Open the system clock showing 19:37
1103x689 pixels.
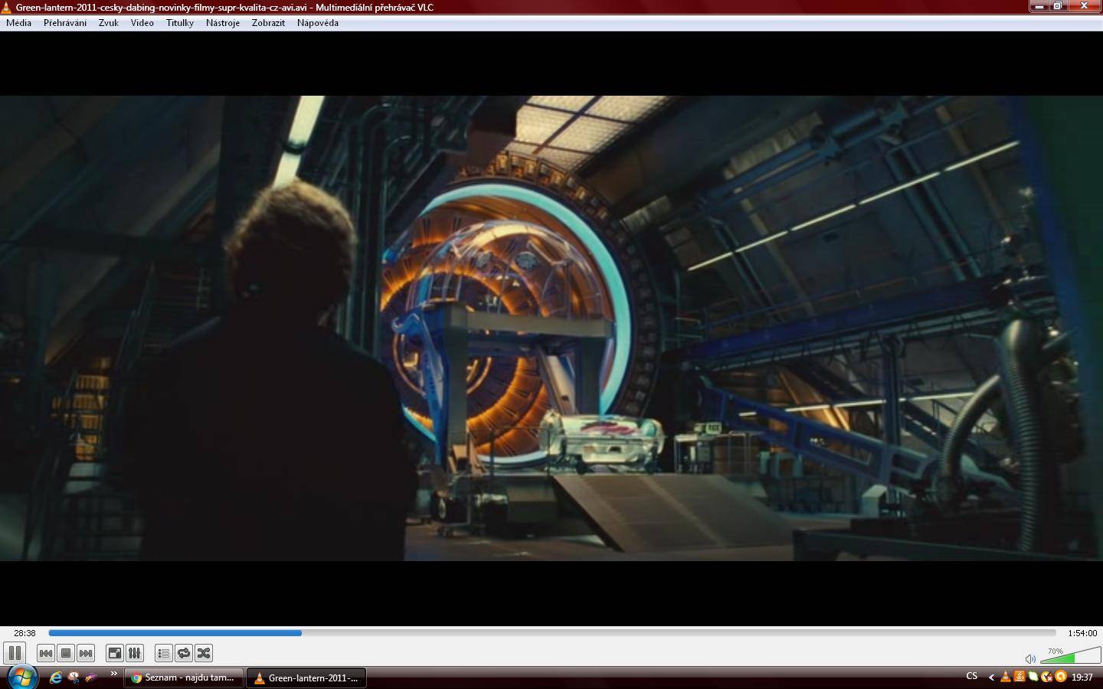click(x=1082, y=677)
